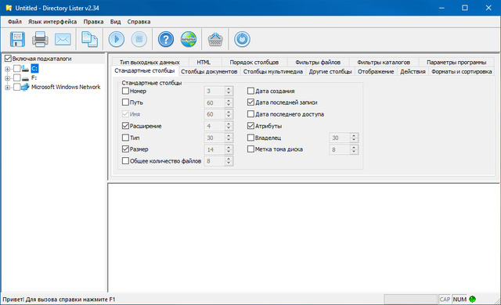Click the C: drive icon in tree
This screenshot has width=501, height=305.
pyautogui.click(x=25, y=68)
